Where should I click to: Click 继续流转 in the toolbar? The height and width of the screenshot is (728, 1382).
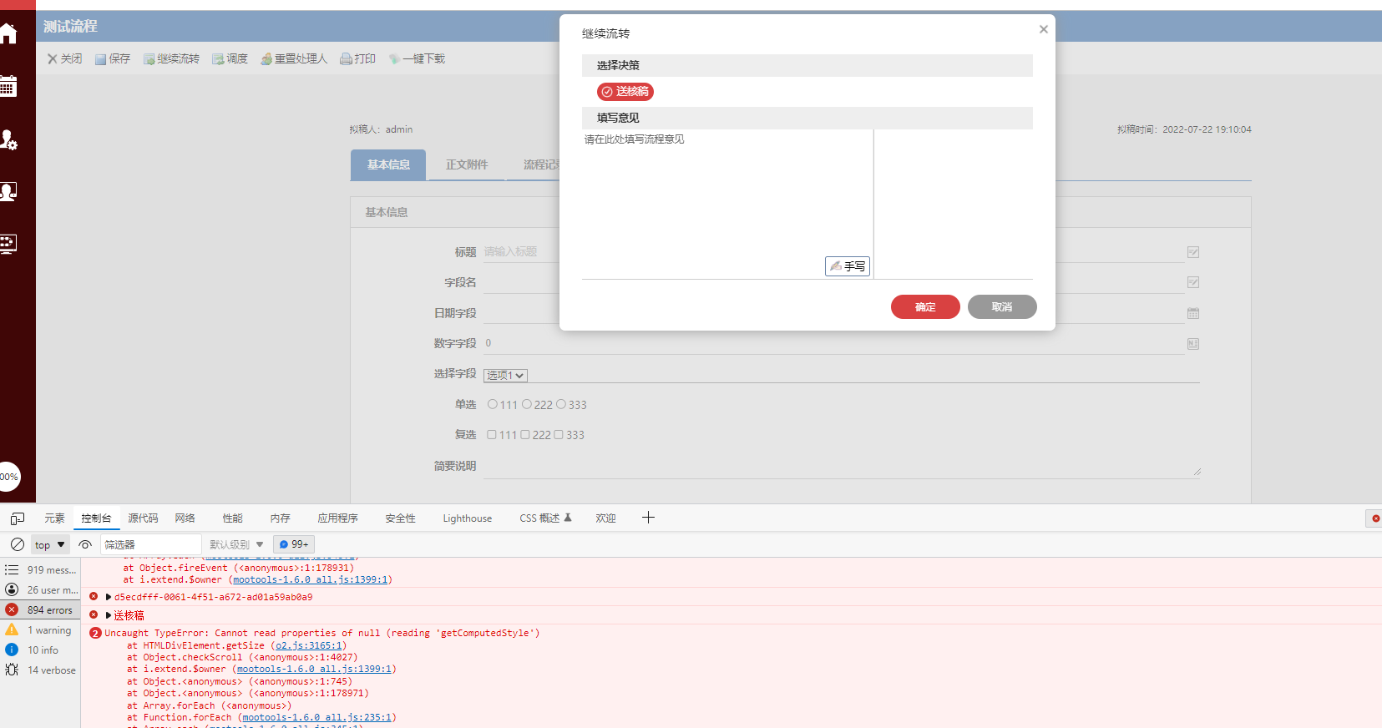171,58
